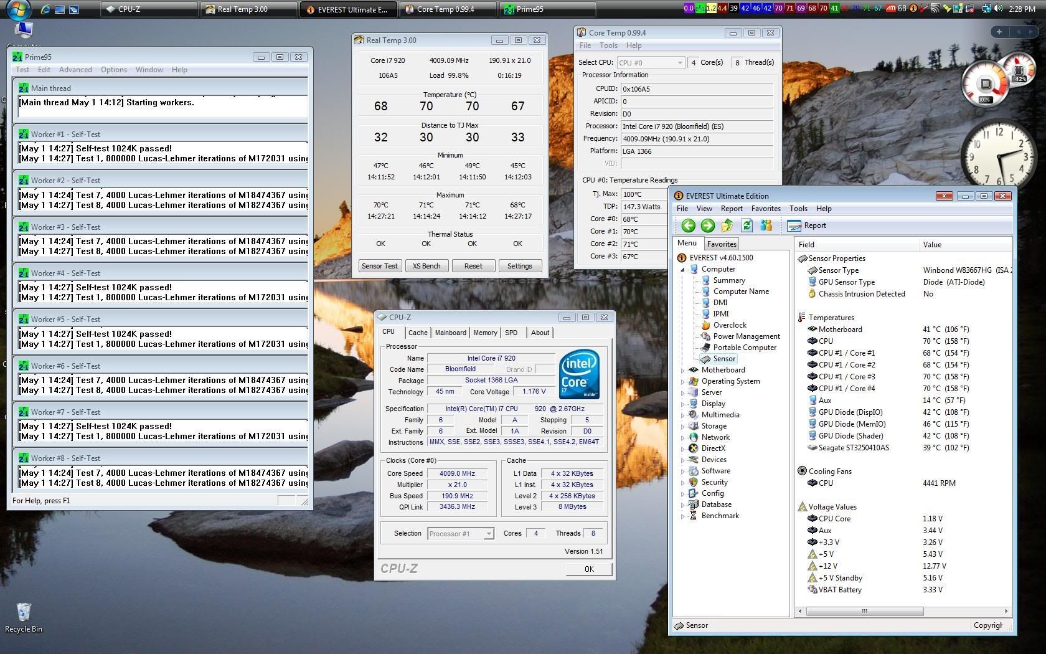Click Worker #1 Self-Test title bar

pyautogui.click(x=161, y=134)
